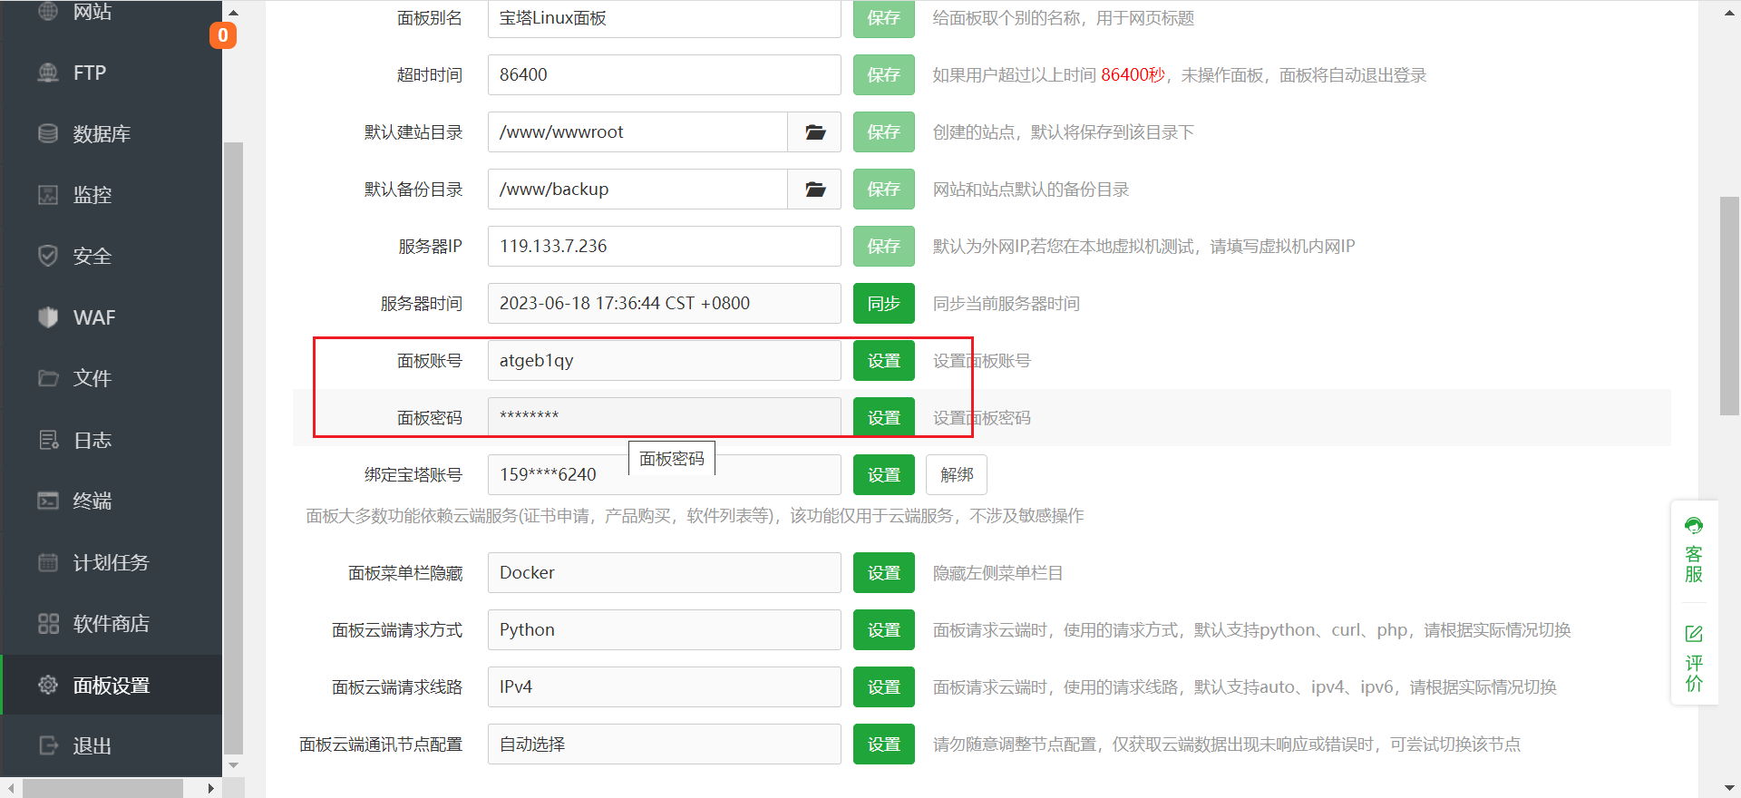Image resolution: width=1741 pixels, height=798 pixels.
Task: Click sidebar vertical scrollbar thumb
Action: coord(233,448)
